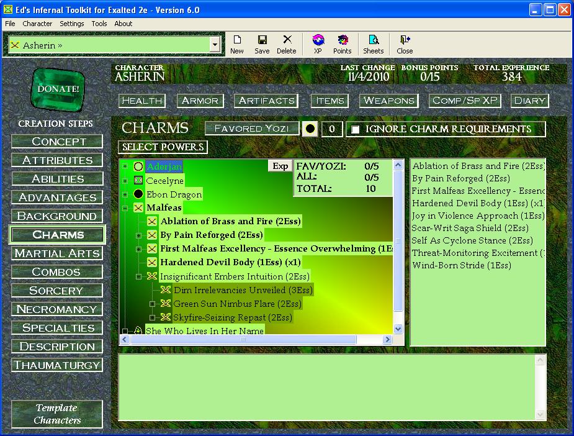Toggle By Pain Reforged charm checkbox

pyautogui.click(x=152, y=235)
